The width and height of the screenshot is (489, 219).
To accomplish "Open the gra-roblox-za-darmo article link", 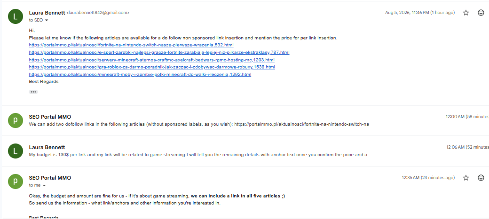I will 152,67.
